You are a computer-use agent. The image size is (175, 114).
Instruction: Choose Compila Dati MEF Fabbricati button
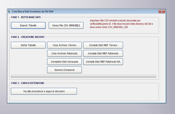pyautogui.click(x=103, y=53)
